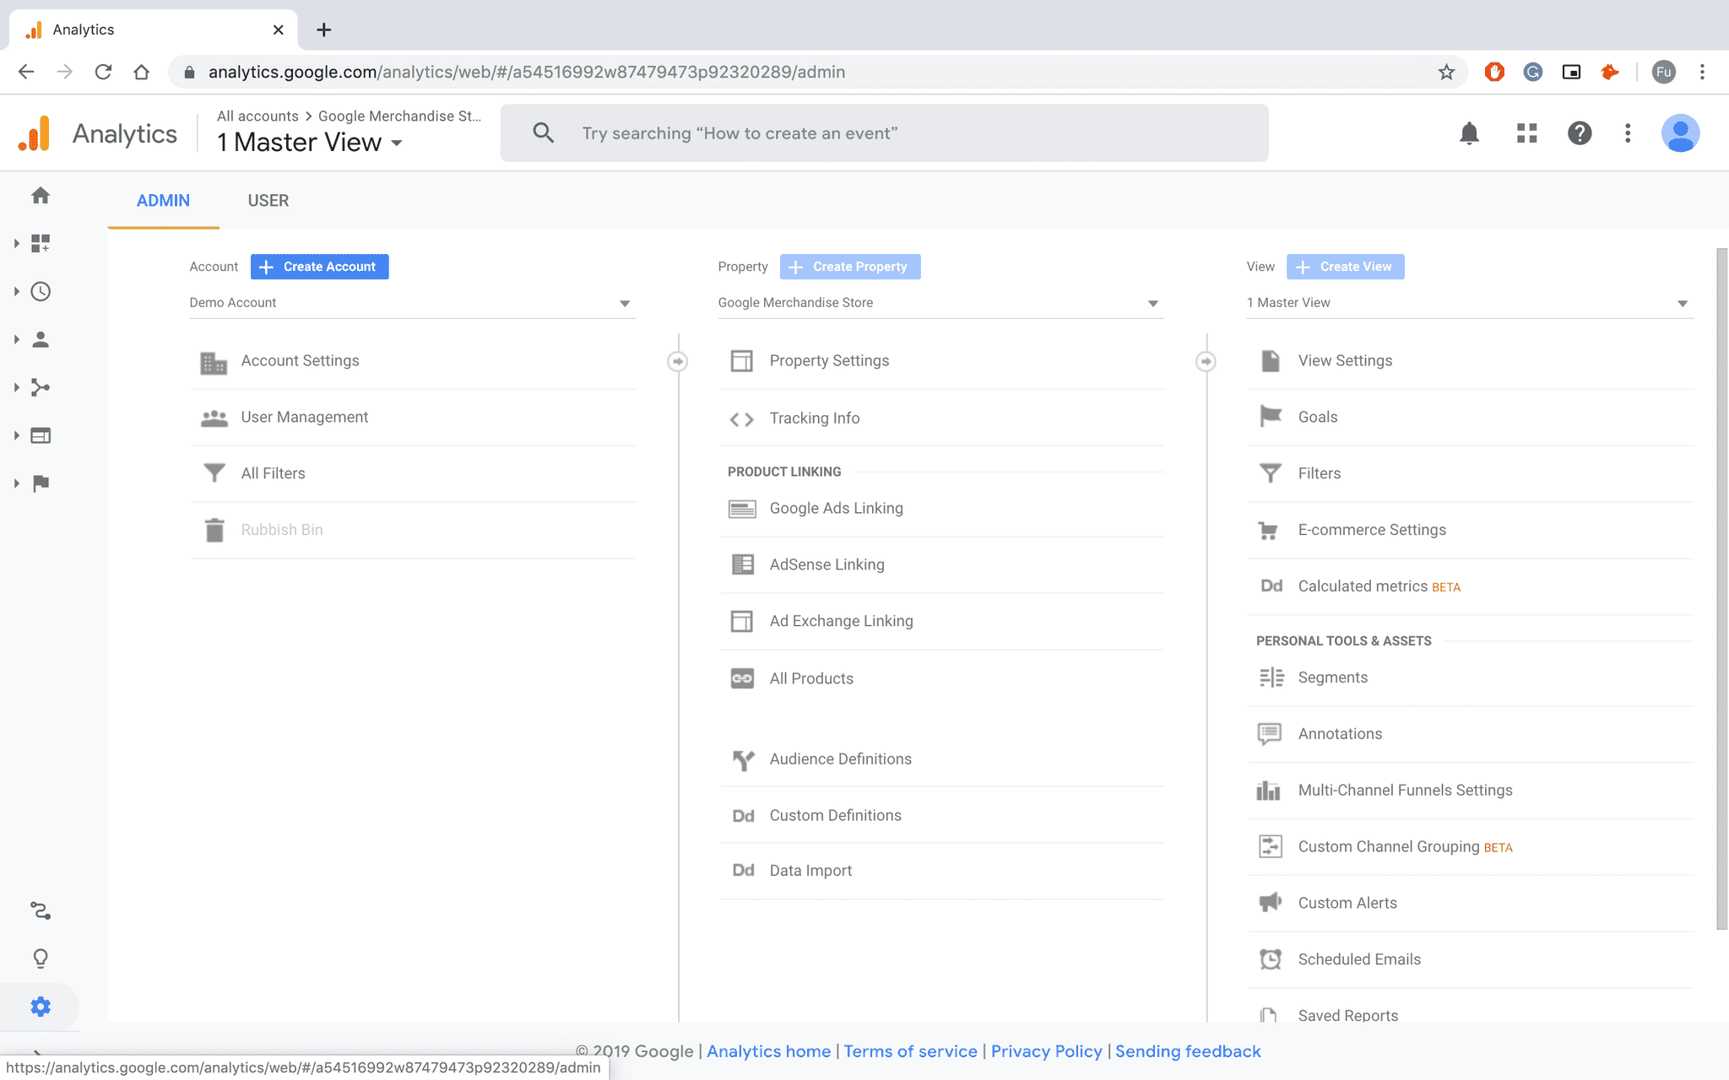Reload the page in the browser
The height and width of the screenshot is (1080, 1729).
click(x=103, y=72)
